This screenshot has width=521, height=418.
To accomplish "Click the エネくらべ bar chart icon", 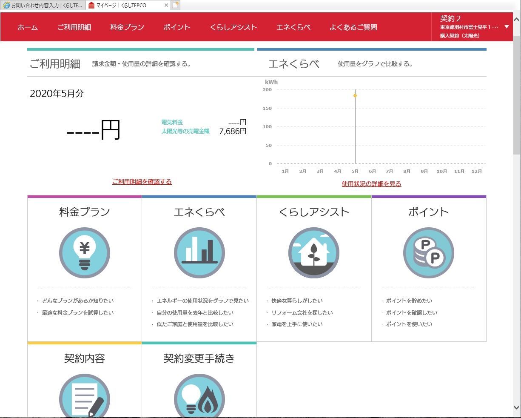I will 199,253.
